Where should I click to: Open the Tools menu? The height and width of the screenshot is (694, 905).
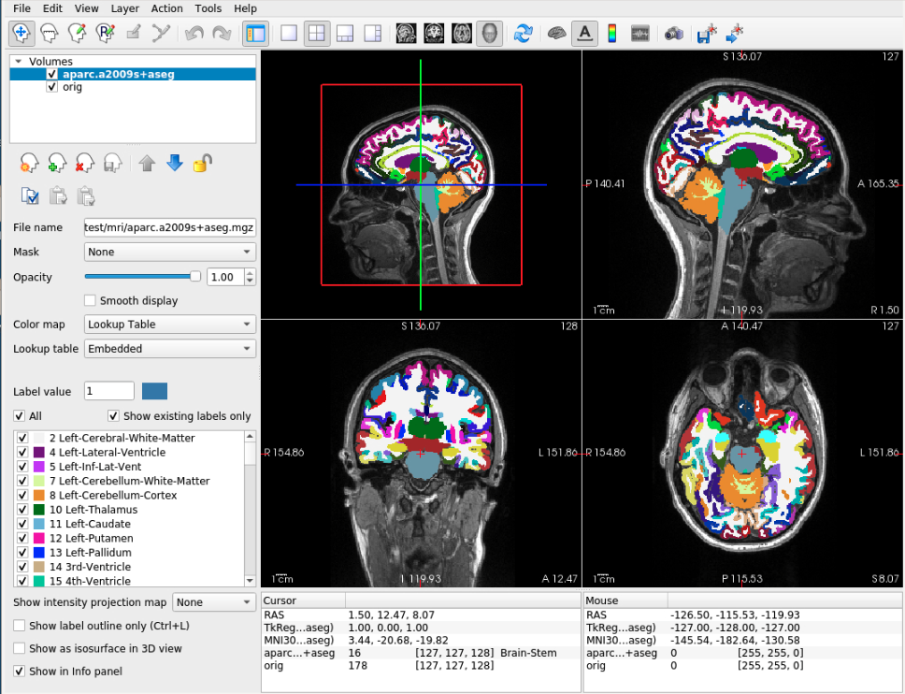point(208,8)
